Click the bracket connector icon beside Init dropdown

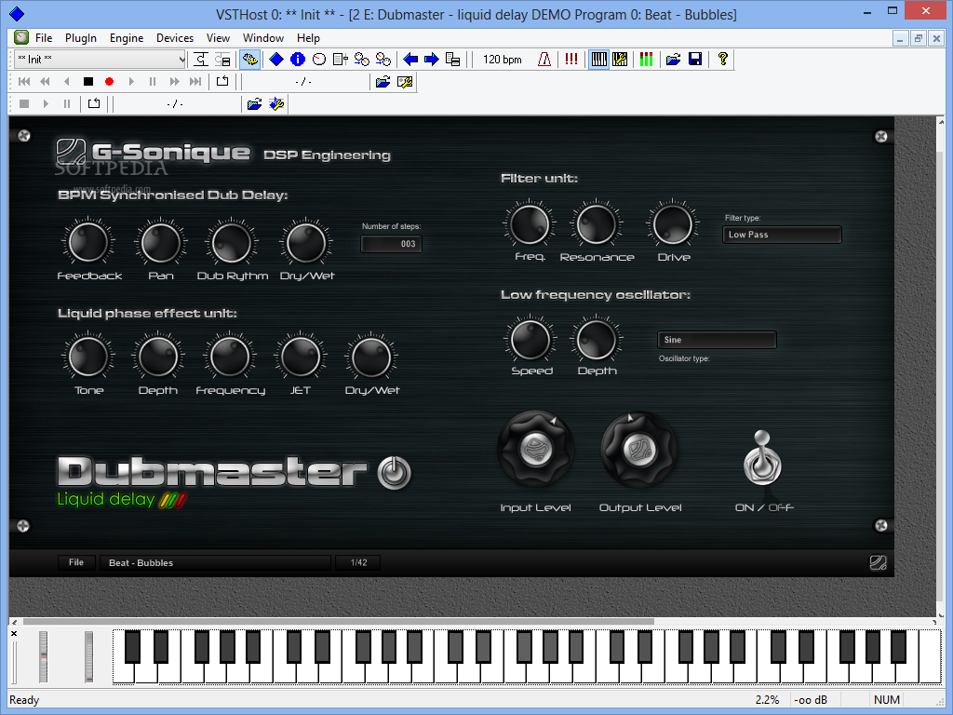(201, 59)
